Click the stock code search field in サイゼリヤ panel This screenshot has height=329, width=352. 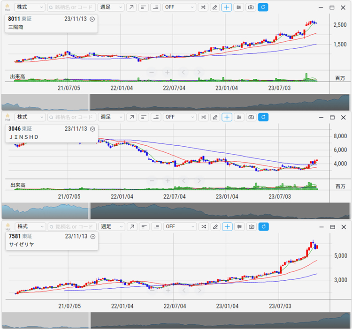click(x=71, y=227)
